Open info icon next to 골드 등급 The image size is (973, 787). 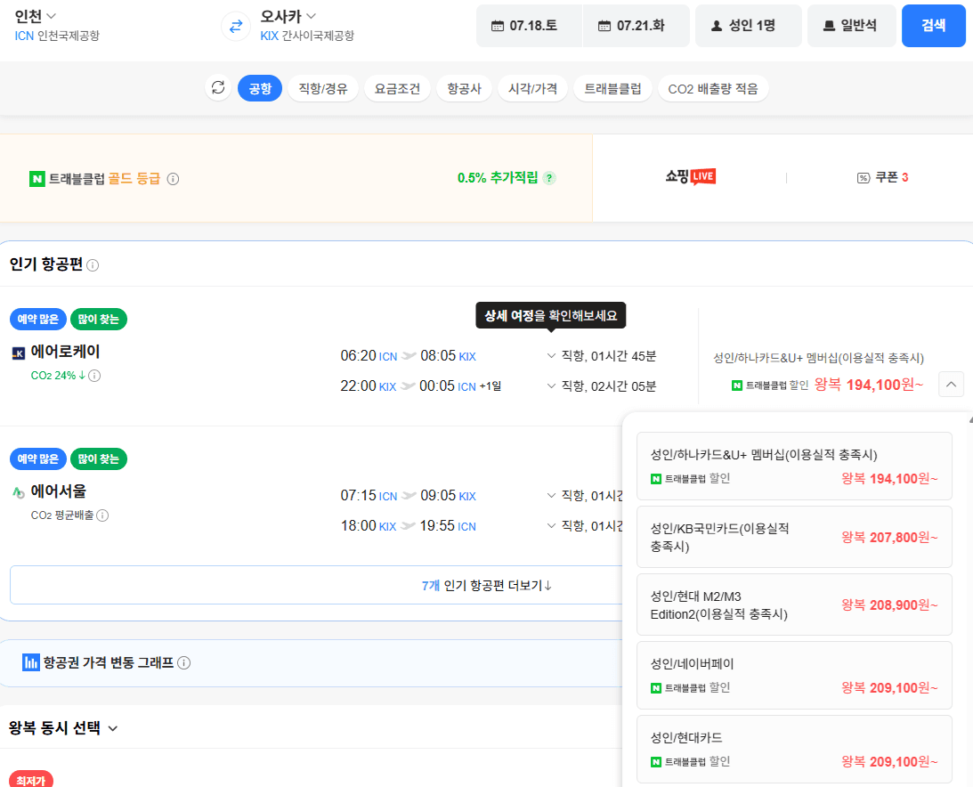[x=173, y=179]
